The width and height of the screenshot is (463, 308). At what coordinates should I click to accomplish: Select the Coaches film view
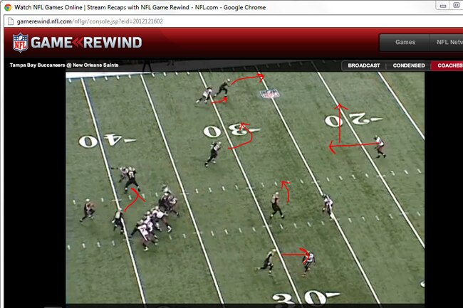(447, 65)
